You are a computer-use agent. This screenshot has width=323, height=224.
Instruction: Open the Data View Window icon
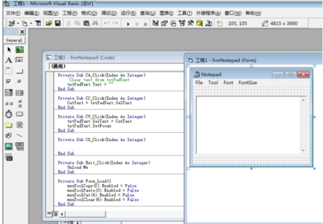coord(199,23)
